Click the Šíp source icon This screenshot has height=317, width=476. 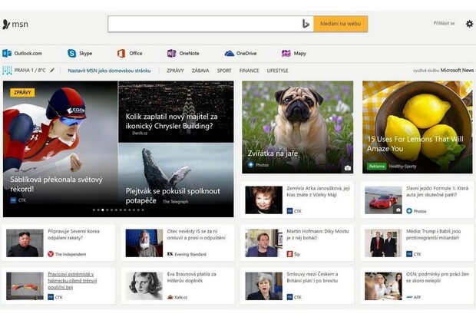[x=289, y=254]
